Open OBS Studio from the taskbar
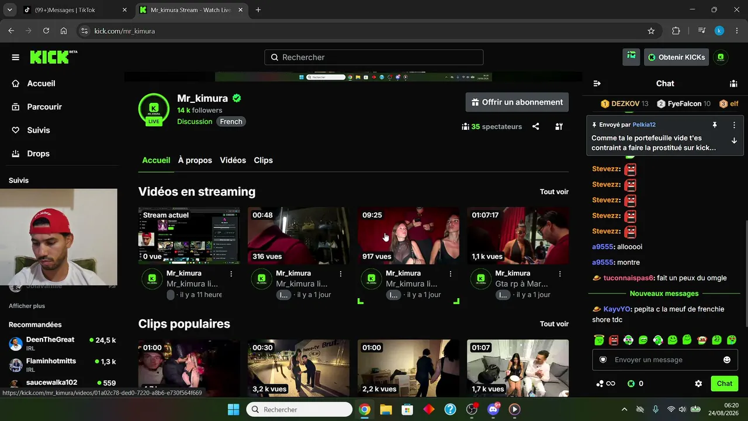This screenshot has height=421, width=748. point(472,409)
